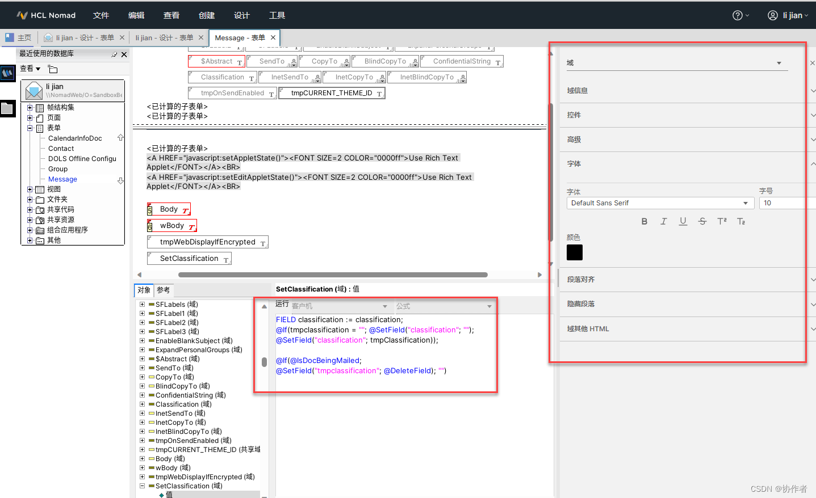Switch to the 主页 tab
816x498 pixels.
(x=18, y=37)
